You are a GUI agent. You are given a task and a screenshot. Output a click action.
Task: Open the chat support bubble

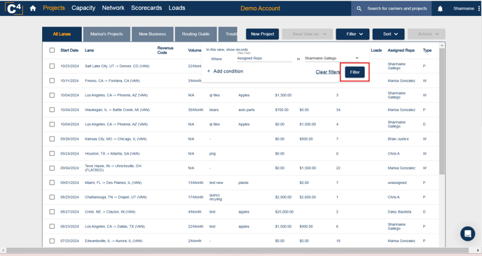467,234
